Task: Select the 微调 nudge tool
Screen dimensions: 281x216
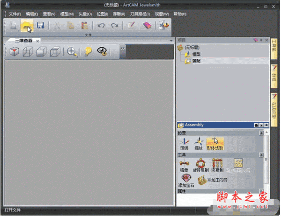Action: (184, 144)
